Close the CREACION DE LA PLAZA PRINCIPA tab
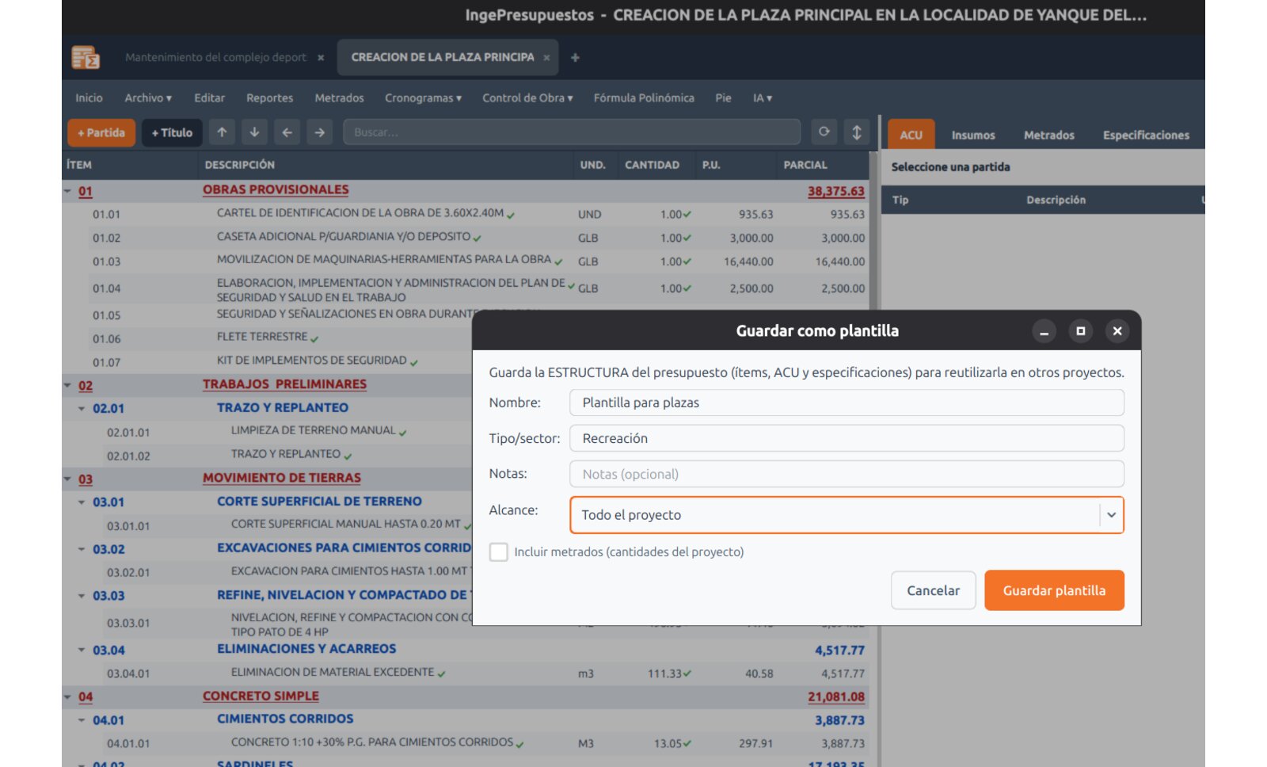Viewport: 1267px width, 767px height. pyautogui.click(x=546, y=58)
